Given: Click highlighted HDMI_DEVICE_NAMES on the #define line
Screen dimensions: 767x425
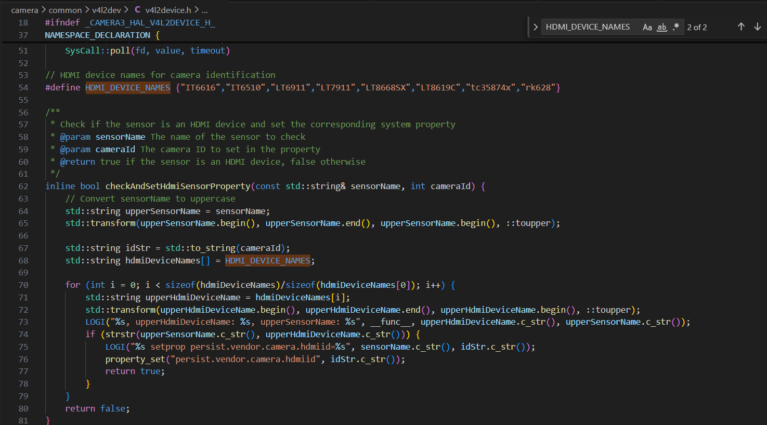Looking at the screenshot, I should 128,87.
